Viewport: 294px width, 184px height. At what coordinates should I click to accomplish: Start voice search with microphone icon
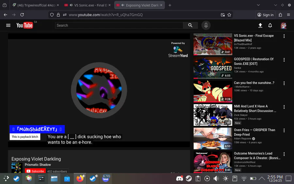click(x=206, y=25)
